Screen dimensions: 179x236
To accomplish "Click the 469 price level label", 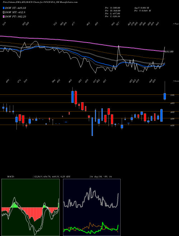I will 172,112.
